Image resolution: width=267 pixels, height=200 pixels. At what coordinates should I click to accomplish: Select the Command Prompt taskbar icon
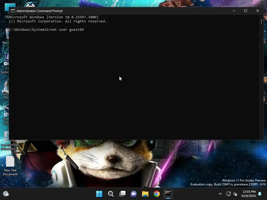coord(168,194)
